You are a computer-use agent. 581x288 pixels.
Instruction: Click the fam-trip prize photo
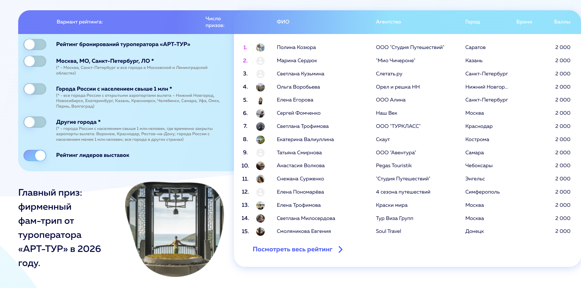(x=174, y=229)
